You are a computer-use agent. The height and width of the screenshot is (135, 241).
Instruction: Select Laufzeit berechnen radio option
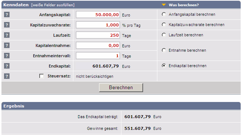(164, 35)
